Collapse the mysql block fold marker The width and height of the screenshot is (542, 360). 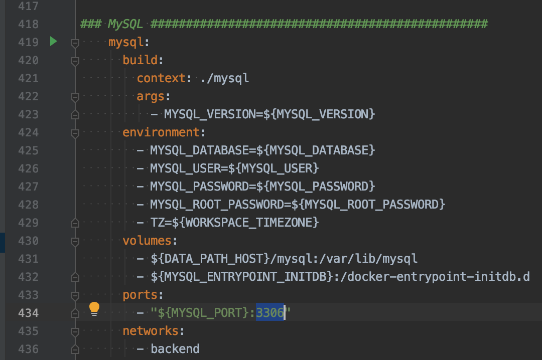75,43
